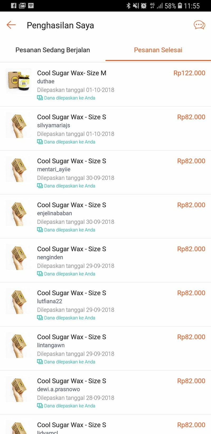Open product thumbnail for enjelinababan order
Image resolution: width=211 pixels, height=434 pixels.
pyautogui.click(x=18, y=213)
